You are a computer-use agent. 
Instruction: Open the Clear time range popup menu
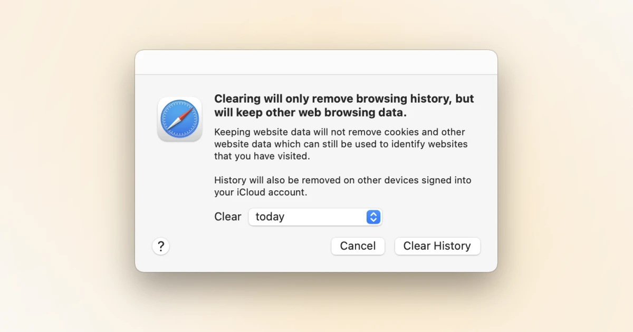[x=315, y=217]
